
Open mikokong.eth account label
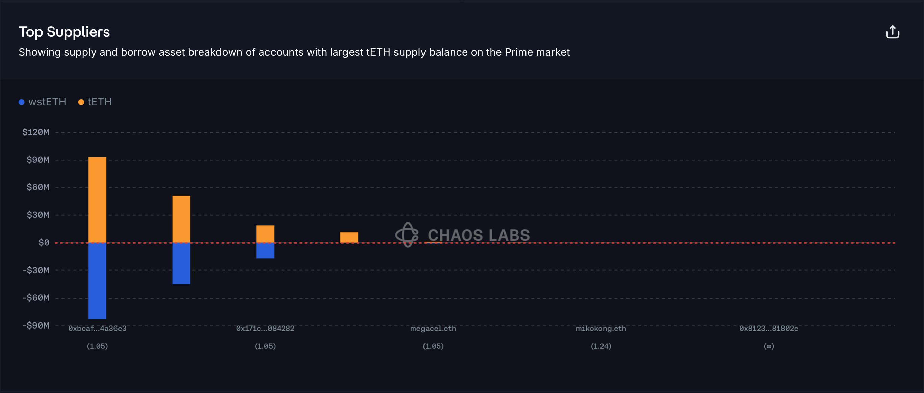pyautogui.click(x=601, y=329)
